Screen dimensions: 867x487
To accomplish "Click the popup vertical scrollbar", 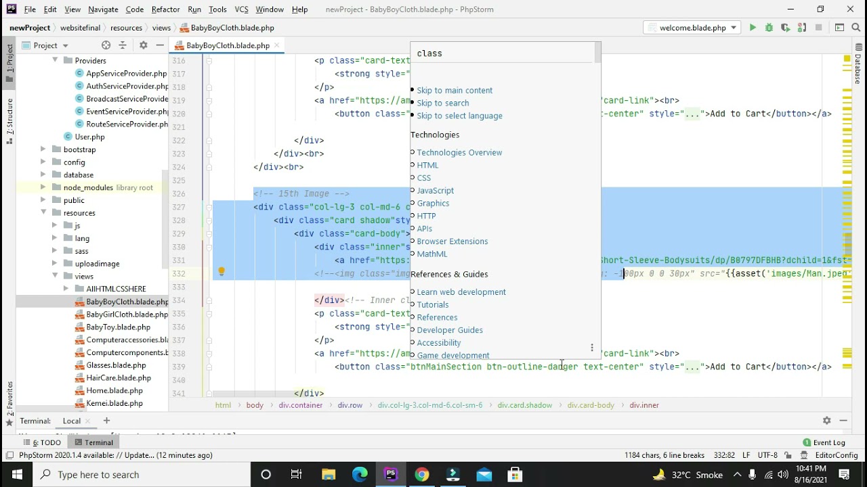I will 597,53.
